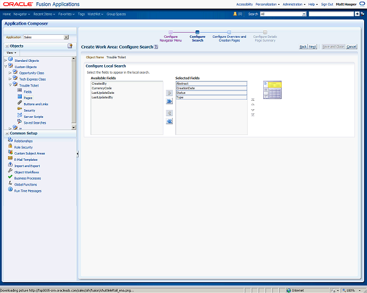Move all fields to Selected Fields

[169, 101]
